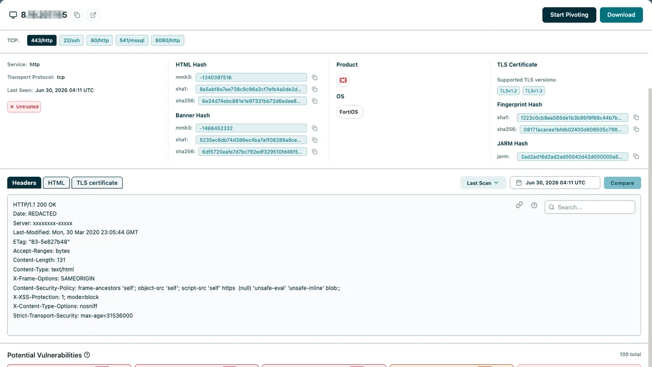Click the Compare button
This screenshot has height=367, width=652.
click(x=622, y=183)
